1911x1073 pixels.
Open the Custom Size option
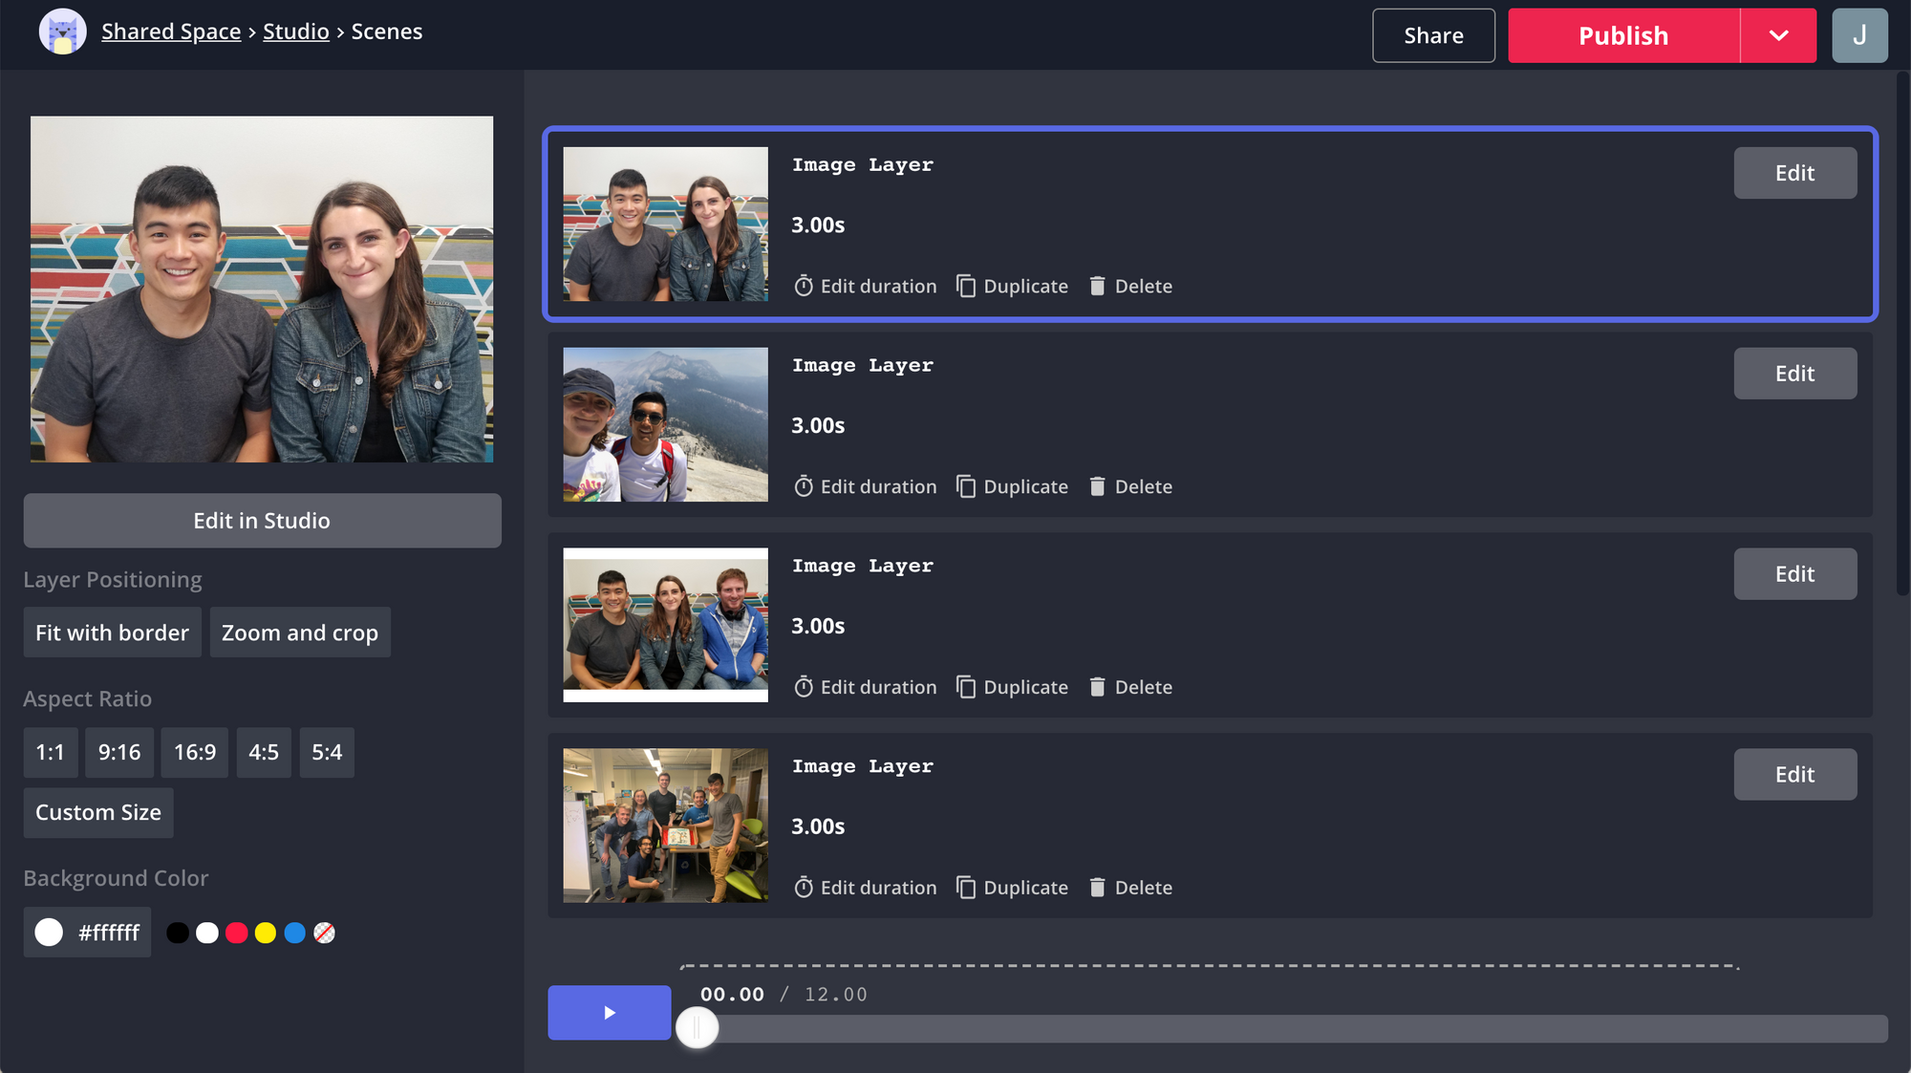(x=97, y=813)
